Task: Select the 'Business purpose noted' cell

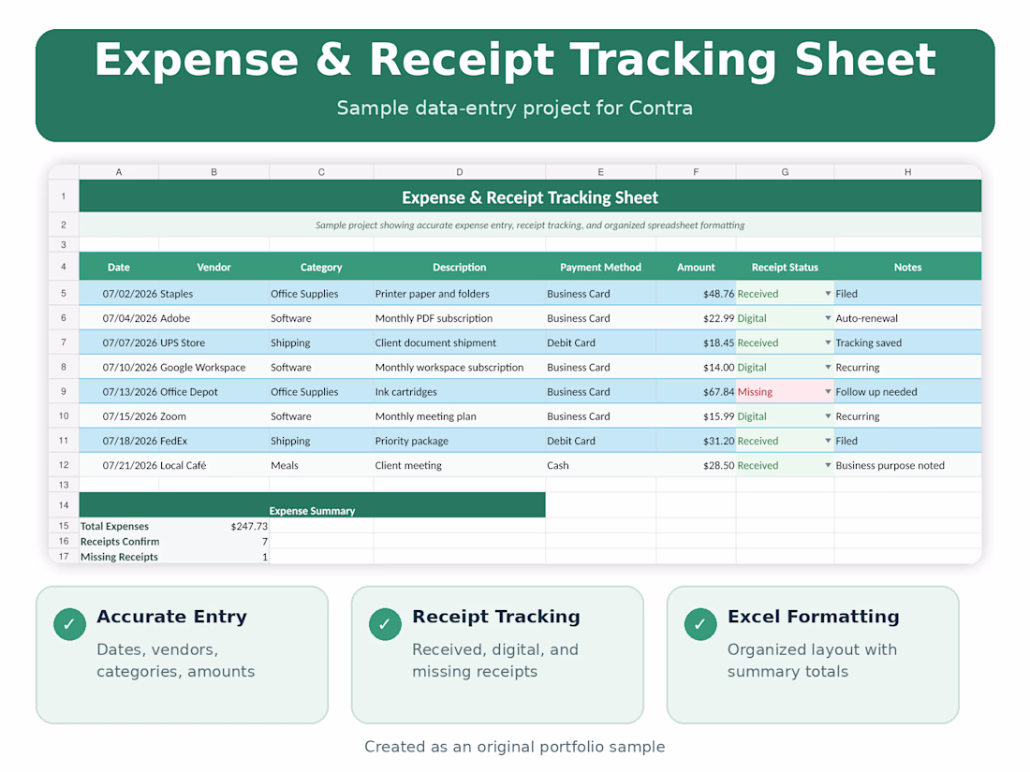Action: click(908, 465)
